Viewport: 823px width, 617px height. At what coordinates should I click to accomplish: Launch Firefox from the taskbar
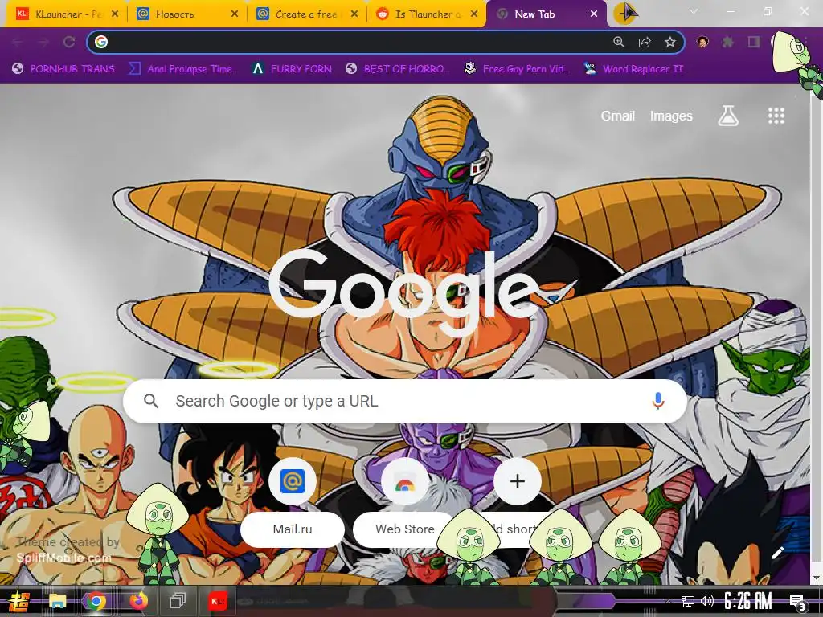(x=138, y=601)
